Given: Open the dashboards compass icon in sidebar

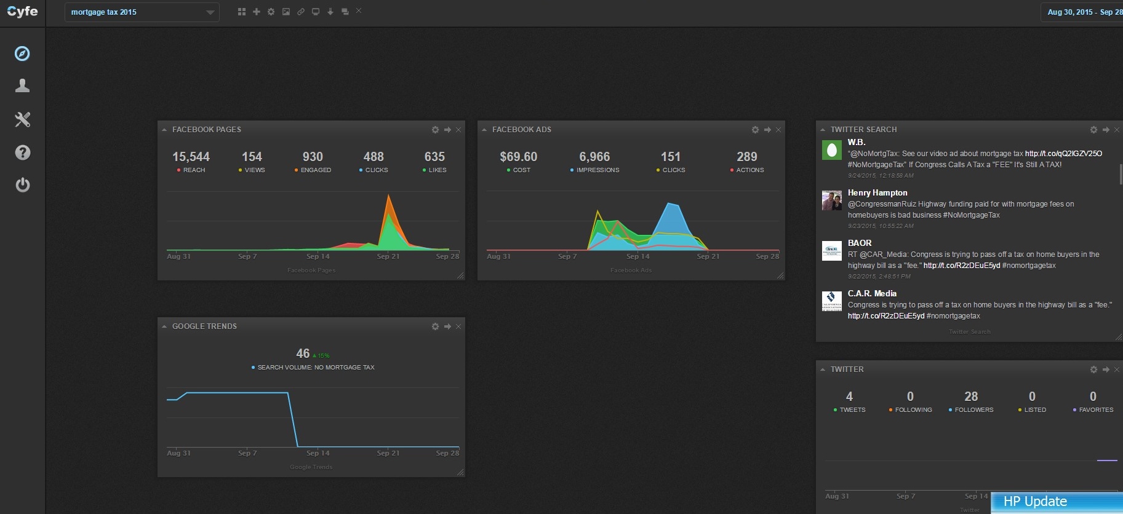Looking at the screenshot, I should pyautogui.click(x=22, y=53).
